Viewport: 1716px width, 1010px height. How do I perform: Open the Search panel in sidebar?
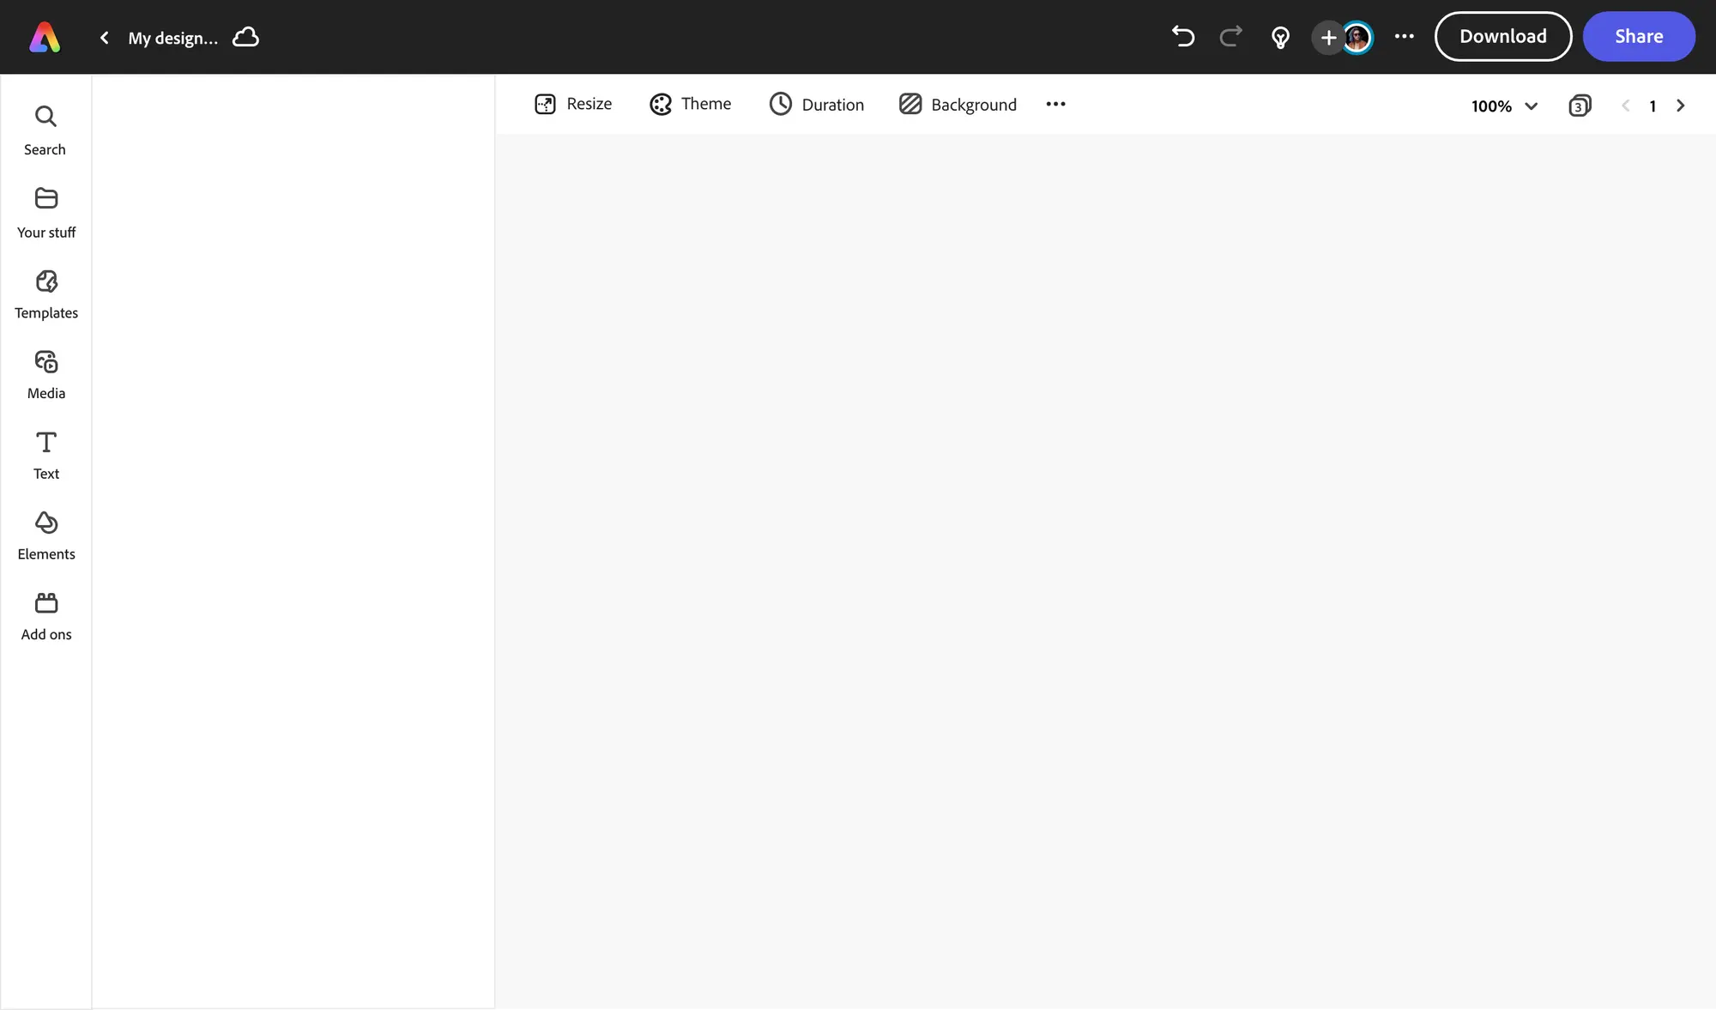pos(45,130)
